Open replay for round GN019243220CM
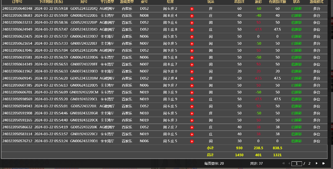Screen dimensions: 333x169 pos(192,92)
